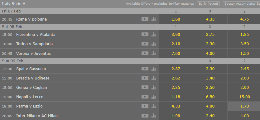This screenshot has width=260, height=120.
Task: Open the Inter Milan v AC Milan match
Action: pos(37,116)
